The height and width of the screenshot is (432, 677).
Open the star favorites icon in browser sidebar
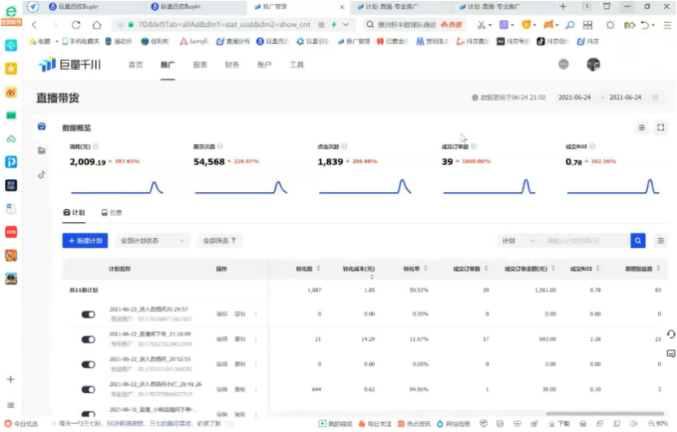pos(11,68)
